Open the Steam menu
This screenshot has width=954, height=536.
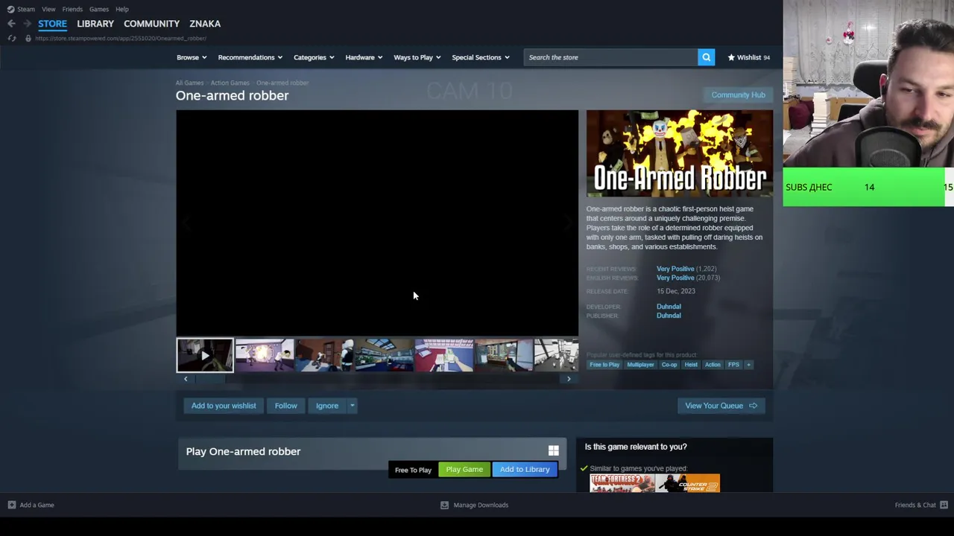point(26,9)
